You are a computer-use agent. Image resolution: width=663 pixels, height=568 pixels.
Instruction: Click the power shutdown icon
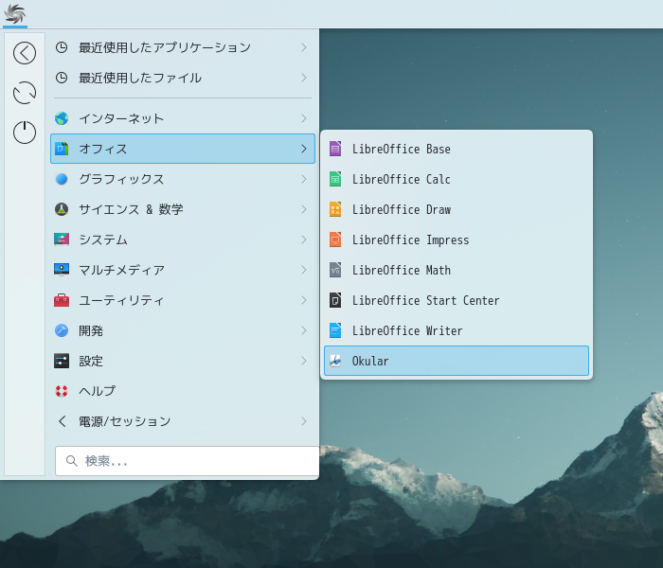25,133
